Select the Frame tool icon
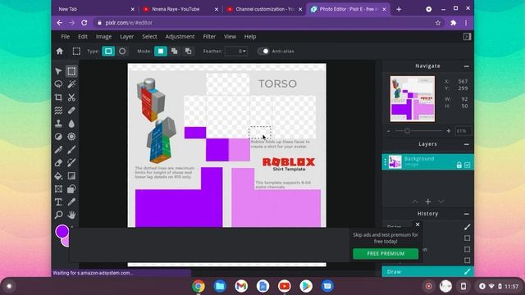The height and width of the screenshot is (295, 525). click(x=58, y=189)
